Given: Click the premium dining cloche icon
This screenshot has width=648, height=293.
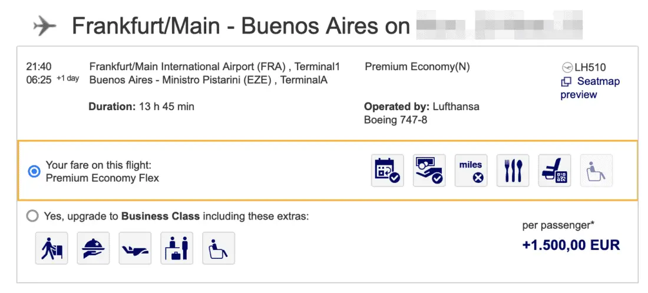Looking at the screenshot, I should 93,248.
